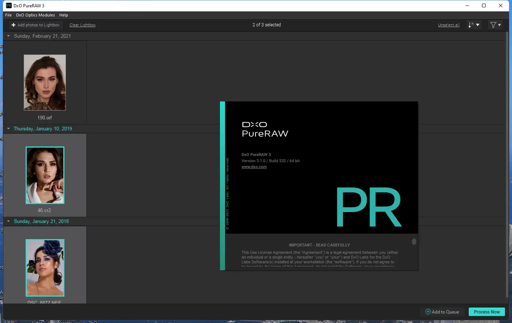512x323 pixels.
Task: Click the Version 3.1.0 build text
Action: [270, 161]
